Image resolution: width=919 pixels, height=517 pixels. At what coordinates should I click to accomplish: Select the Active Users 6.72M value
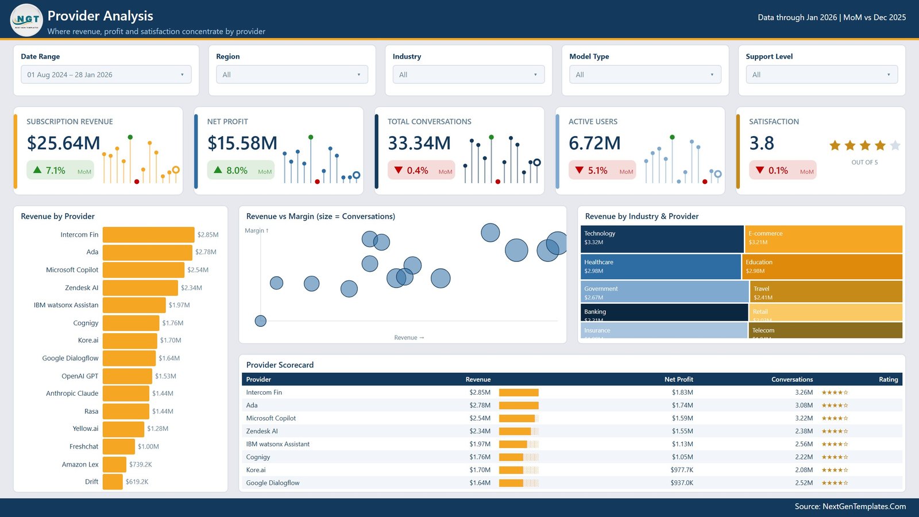point(594,143)
